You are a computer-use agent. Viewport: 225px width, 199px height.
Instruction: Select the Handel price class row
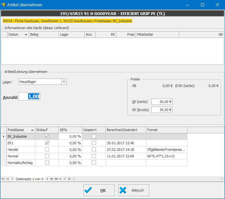(97, 150)
